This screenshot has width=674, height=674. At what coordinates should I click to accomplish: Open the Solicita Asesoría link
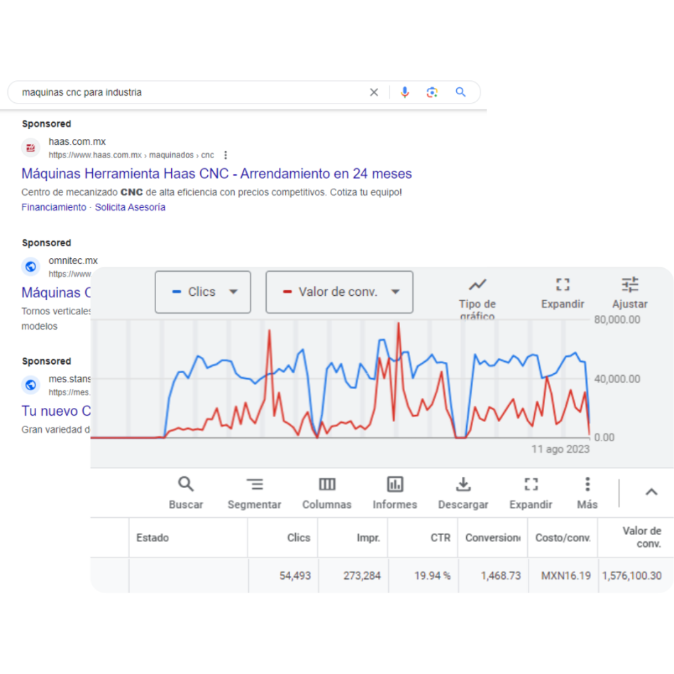(131, 206)
